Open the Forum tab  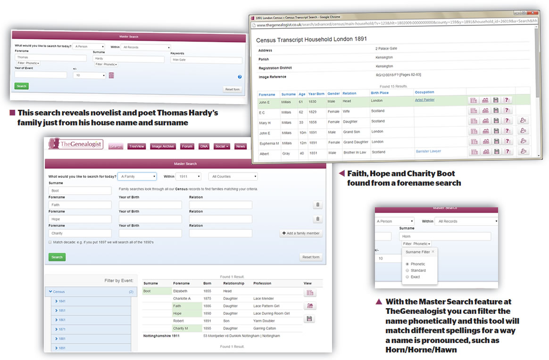(x=187, y=146)
